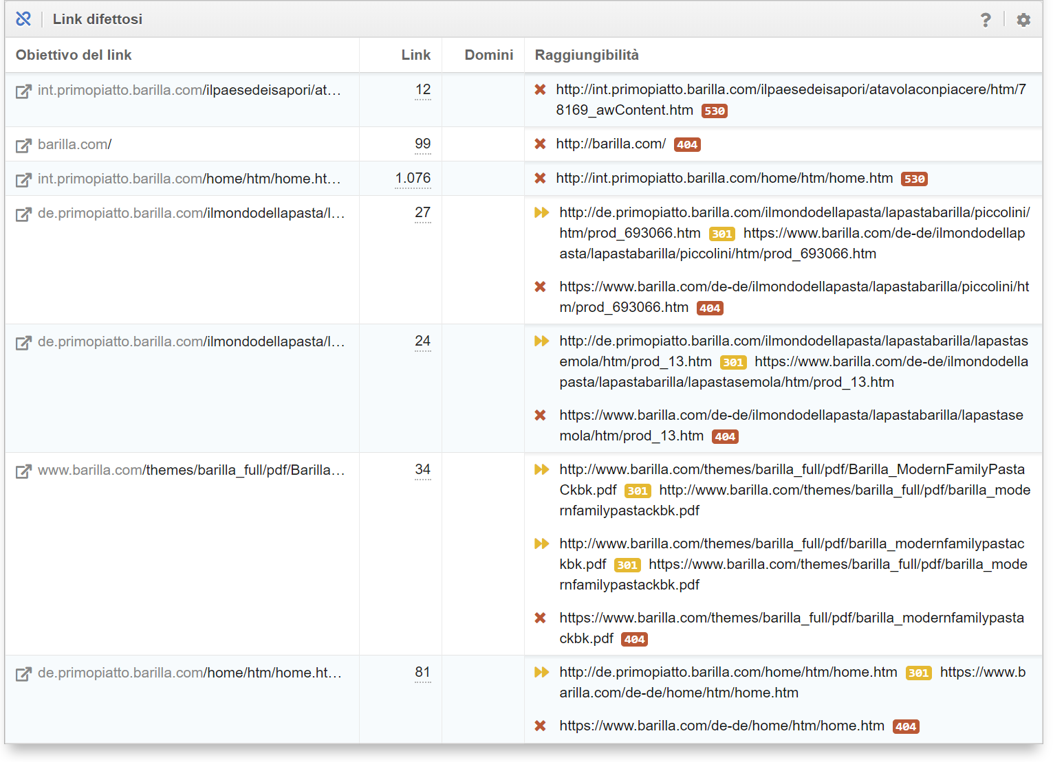Click link count 1.076

coord(413,179)
